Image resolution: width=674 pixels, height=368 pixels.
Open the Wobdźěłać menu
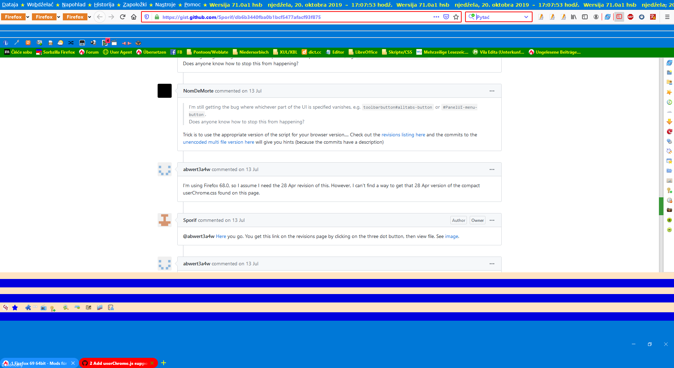pos(40,5)
